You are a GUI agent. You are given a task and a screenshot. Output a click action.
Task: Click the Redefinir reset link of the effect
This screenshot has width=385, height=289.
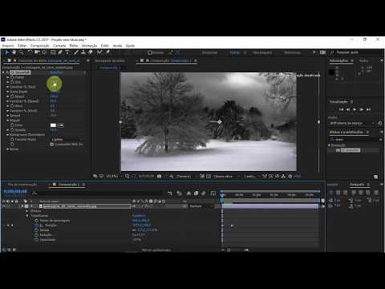coord(56,72)
